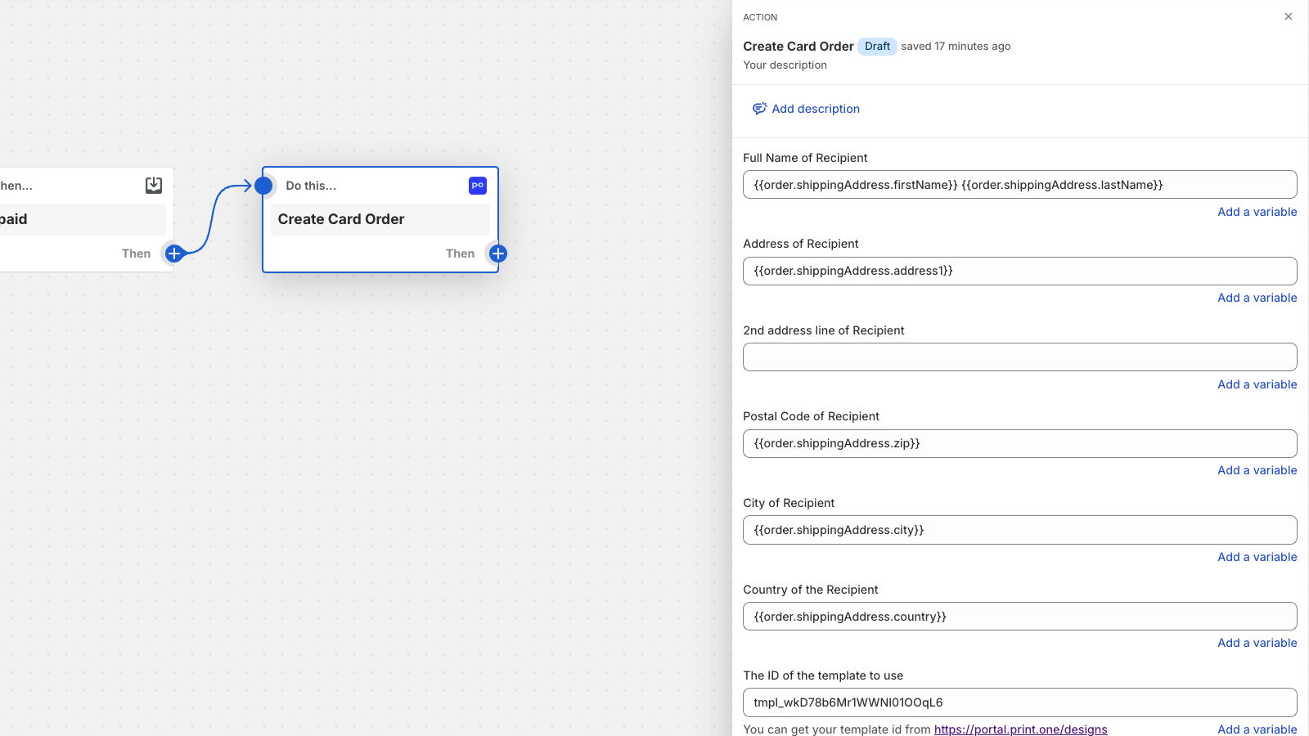Close the Action side panel
The width and height of the screenshot is (1309, 736).
pyautogui.click(x=1289, y=16)
